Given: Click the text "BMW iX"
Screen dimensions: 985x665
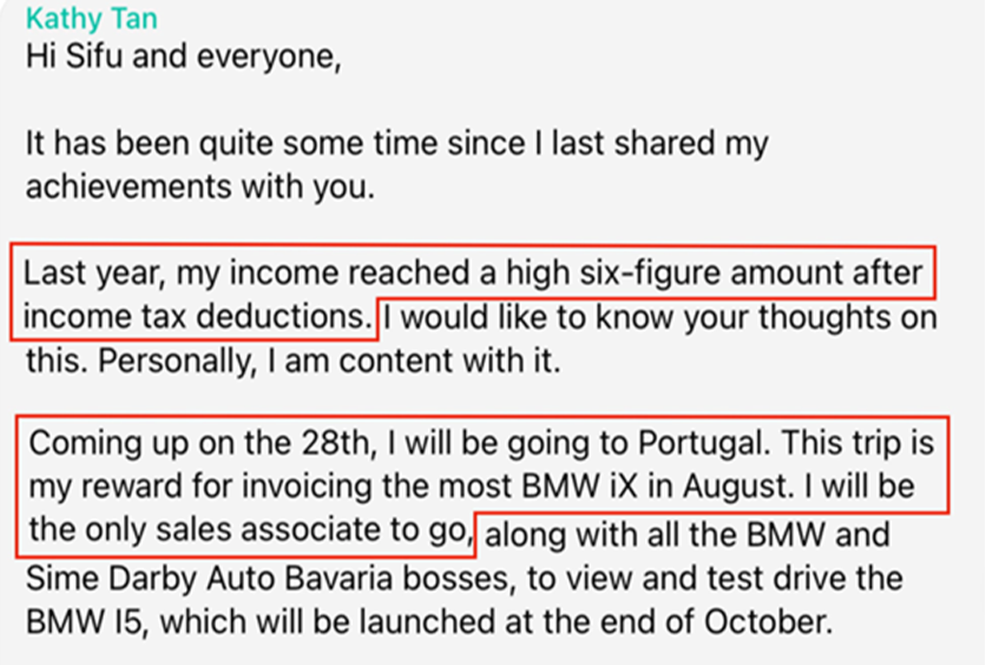Looking at the screenshot, I should [574, 486].
